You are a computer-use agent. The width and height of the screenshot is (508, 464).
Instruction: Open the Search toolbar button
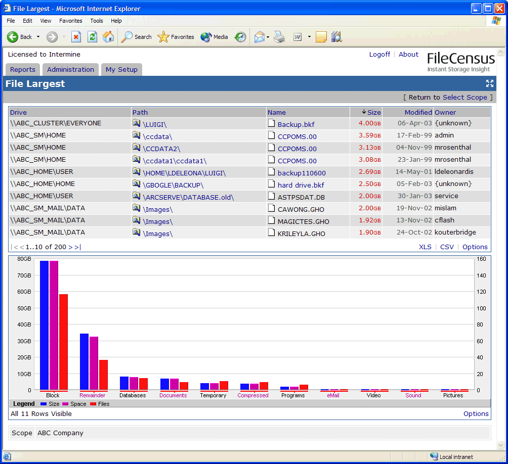[x=137, y=37]
